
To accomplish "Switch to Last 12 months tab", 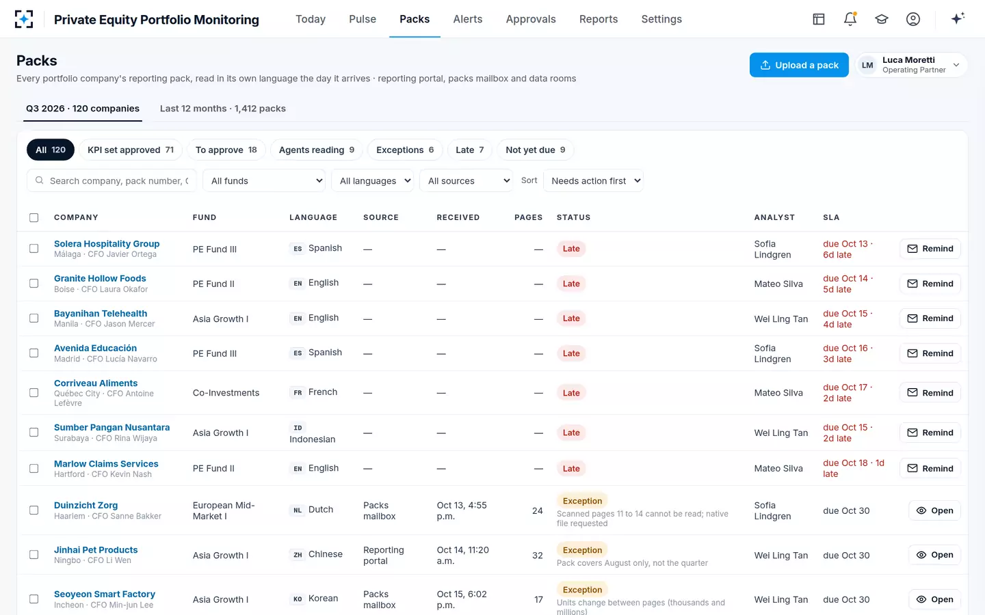I will click(x=223, y=109).
